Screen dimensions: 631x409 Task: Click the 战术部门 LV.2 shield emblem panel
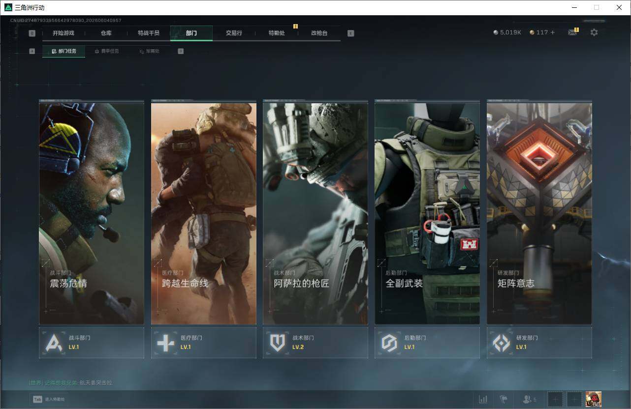[x=315, y=343]
